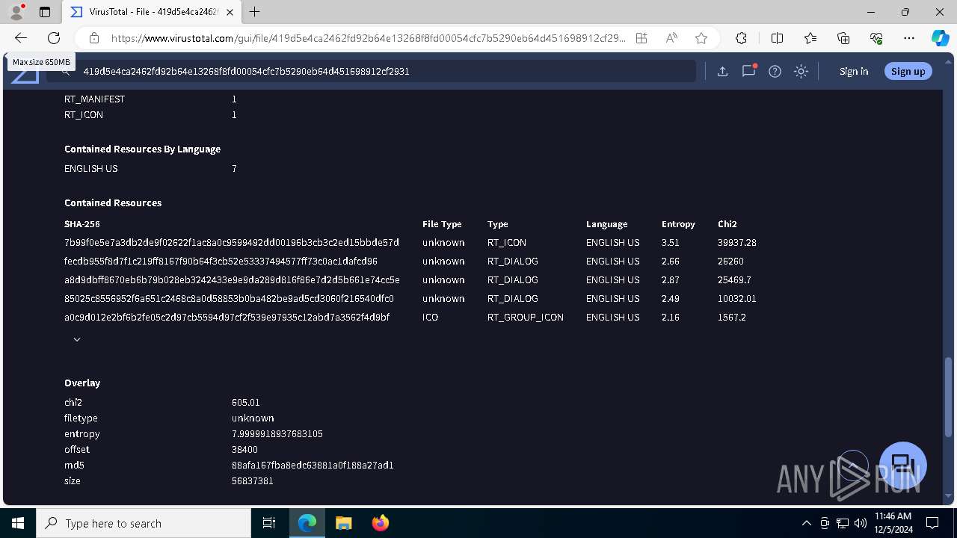Screen dimensions: 957x538
Task: Click the VirusTotal logo home icon
Action: [x=25, y=73]
